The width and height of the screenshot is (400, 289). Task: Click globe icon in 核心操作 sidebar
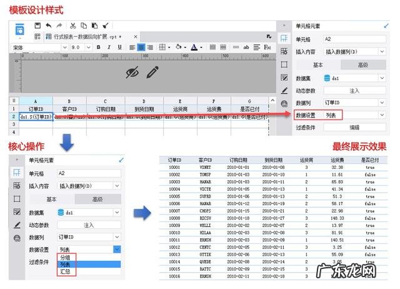point(17,238)
